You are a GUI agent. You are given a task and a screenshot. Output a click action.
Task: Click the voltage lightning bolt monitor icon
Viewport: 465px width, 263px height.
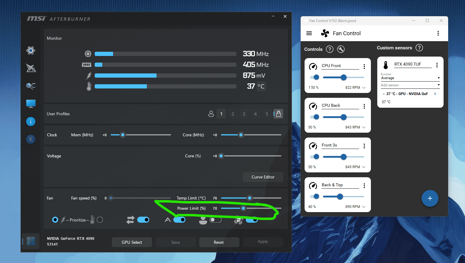tap(89, 76)
